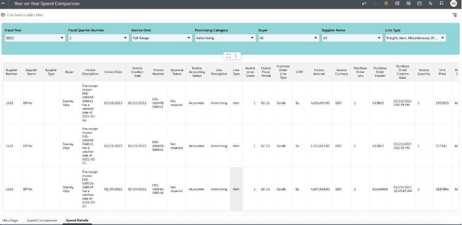The height and width of the screenshot is (225, 462).
Task: Click the Year on Year Spend Comparison title
Action: point(47,4)
